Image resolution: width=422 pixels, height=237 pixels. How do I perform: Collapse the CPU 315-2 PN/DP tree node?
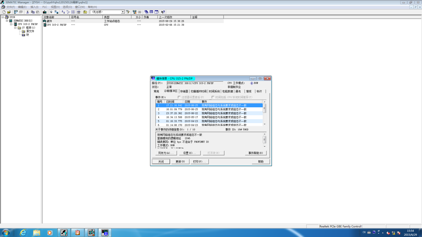[11, 24]
